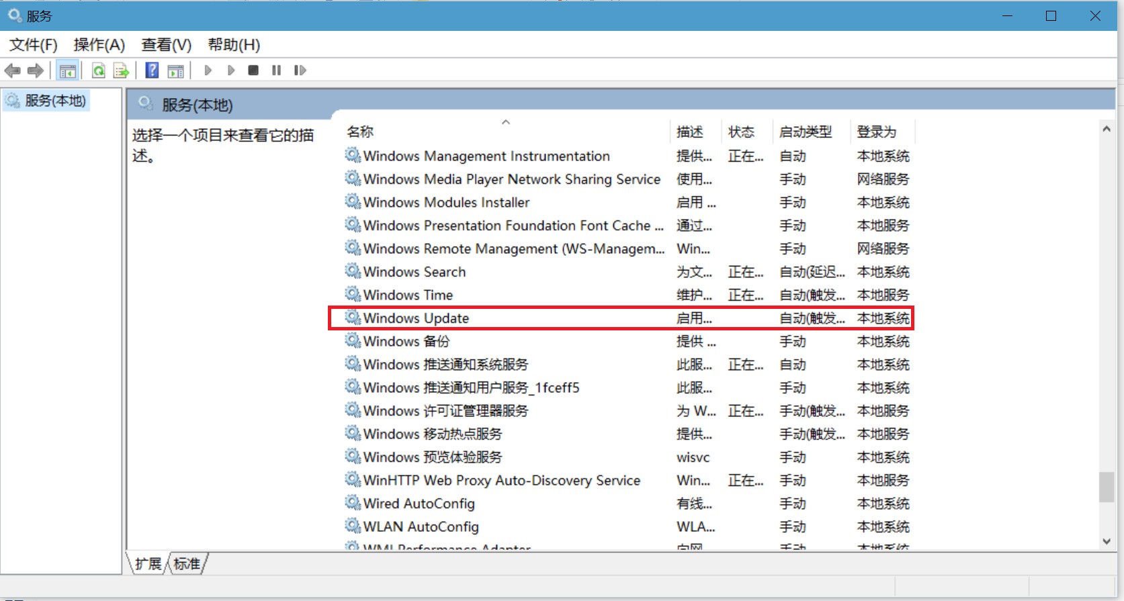1124x601 pixels.
Task: Click the scrollbar up arrow
Action: [x=1107, y=129]
